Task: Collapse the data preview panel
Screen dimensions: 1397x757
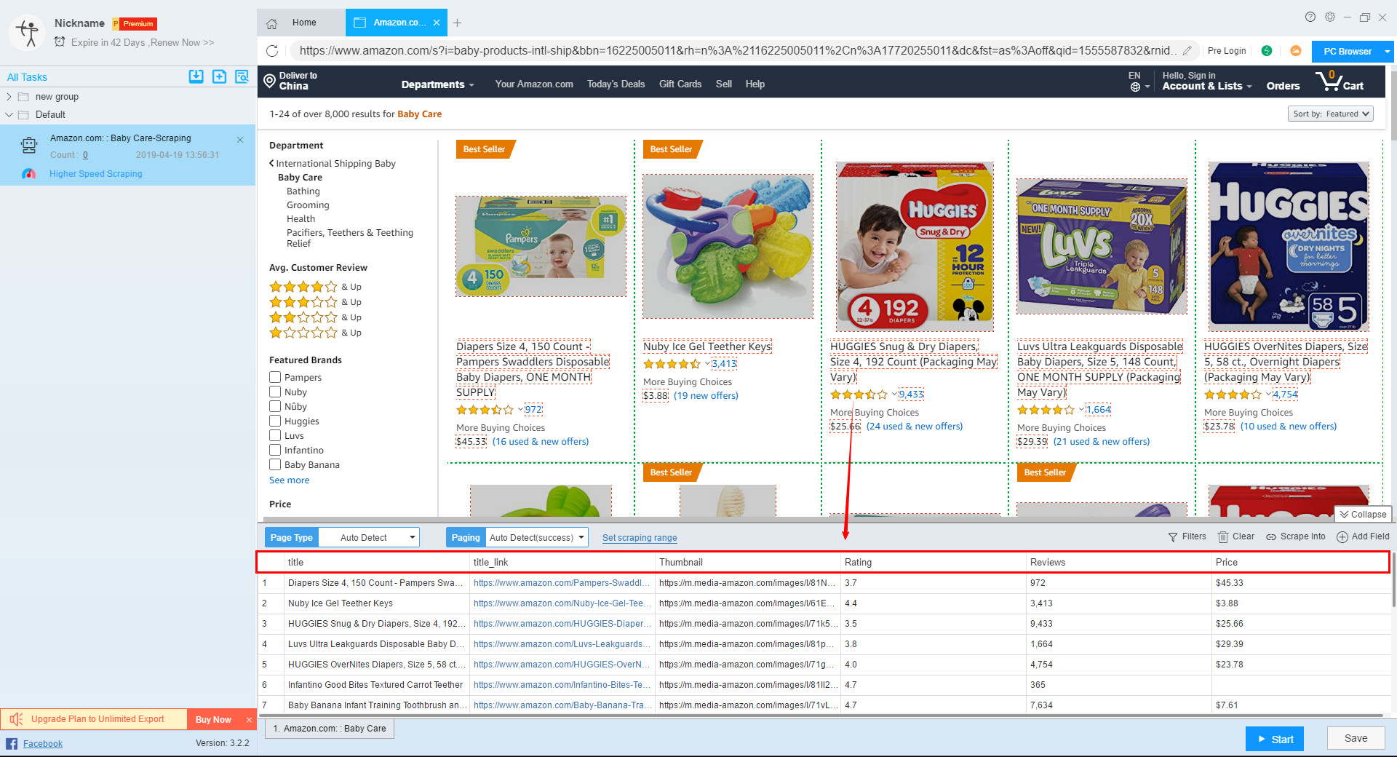Action: tap(1363, 515)
